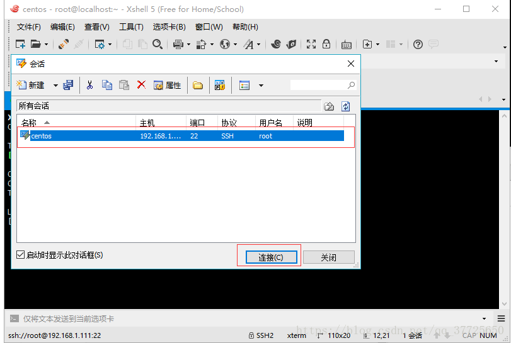Click the 新建 button in sessions dialog
Image resolution: width=511 pixels, height=343 pixels.
coord(31,85)
